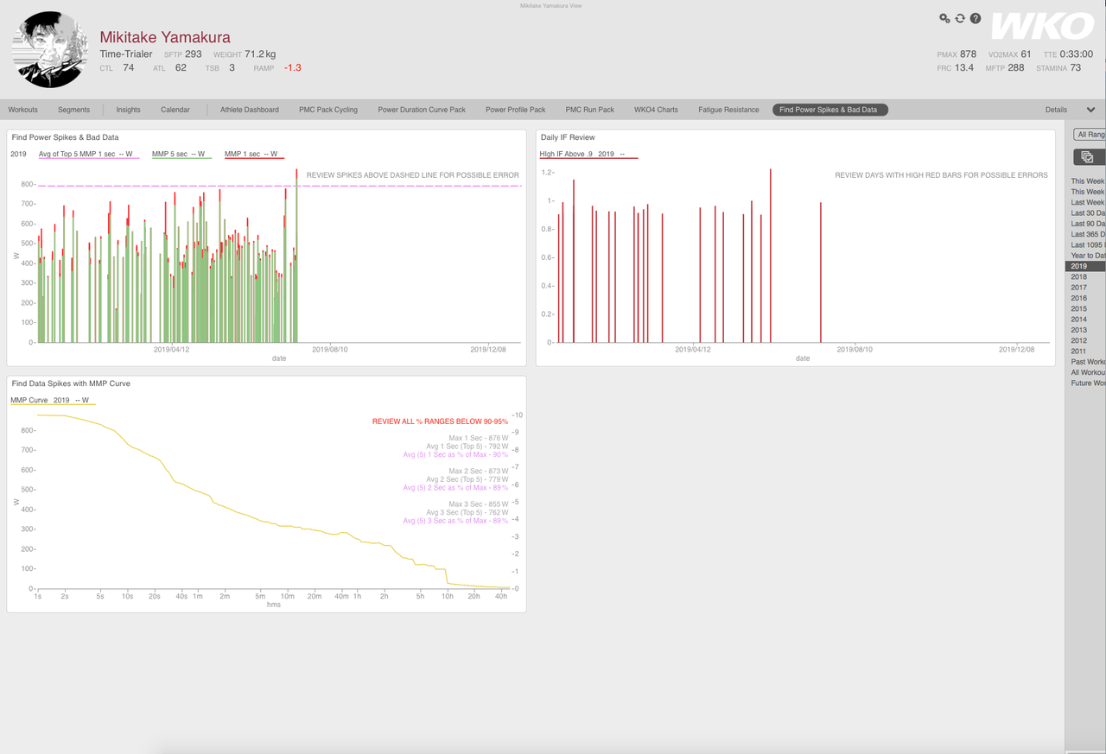The width and height of the screenshot is (1106, 754).
Task: Select the 2017 range
Action: click(1079, 288)
